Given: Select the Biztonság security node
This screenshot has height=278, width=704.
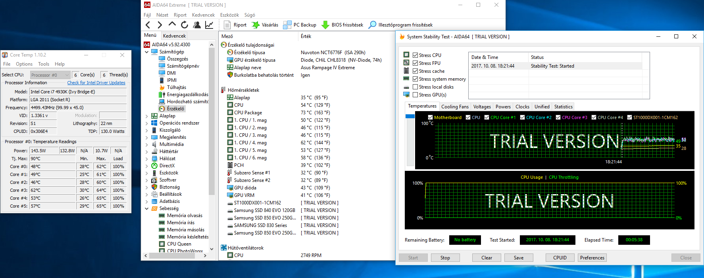Looking at the screenshot, I should click(169, 187).
